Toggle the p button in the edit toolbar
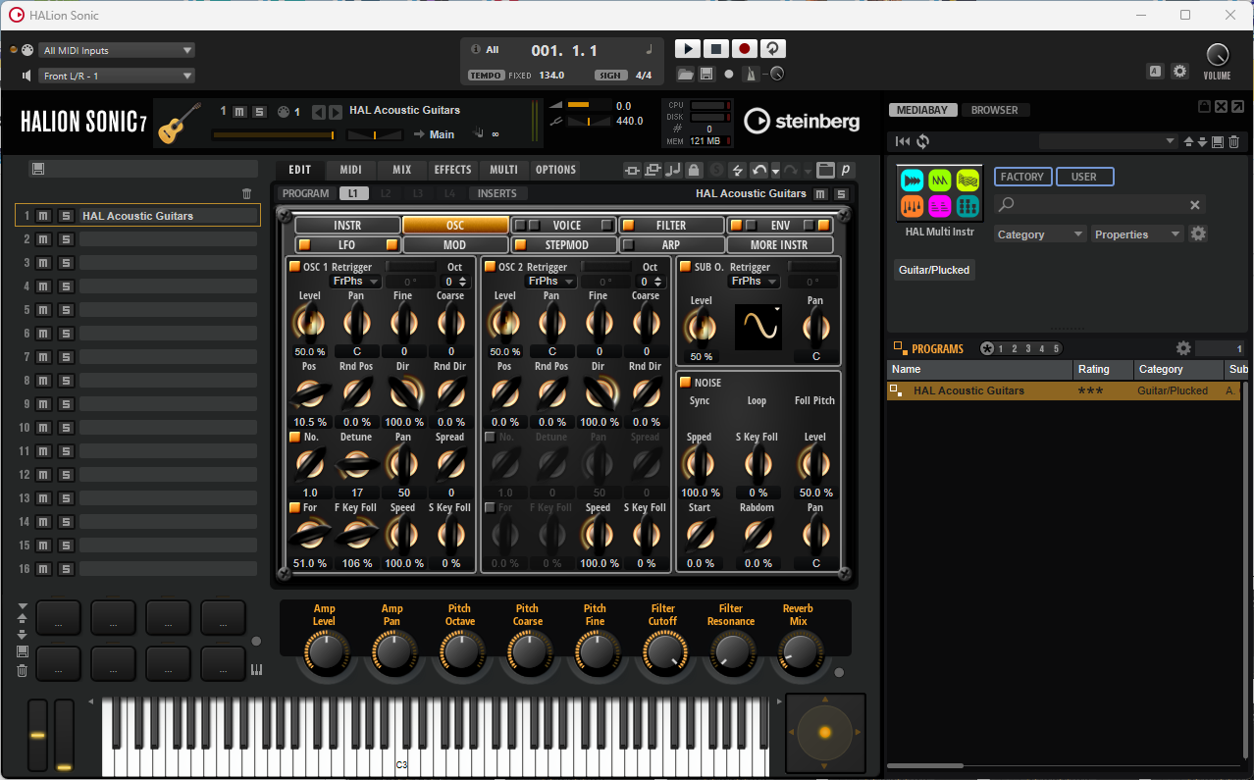Image resolution: width=1254 pixels, height=780 pixels. 845,170
